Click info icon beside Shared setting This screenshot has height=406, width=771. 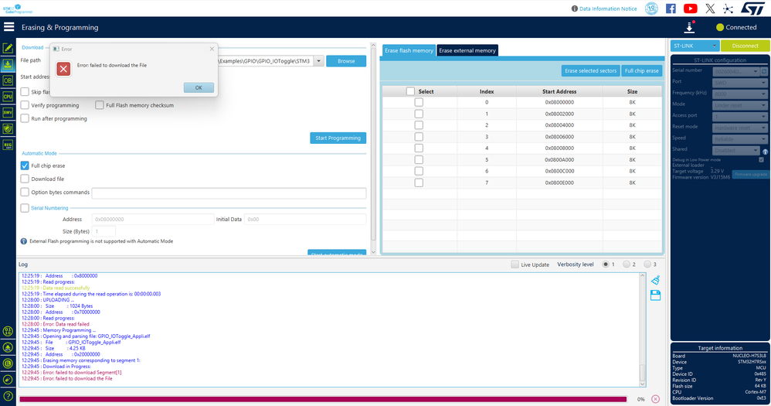(765, 152)
